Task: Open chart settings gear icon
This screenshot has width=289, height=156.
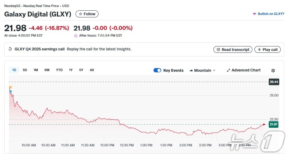Action: point(273,71)
